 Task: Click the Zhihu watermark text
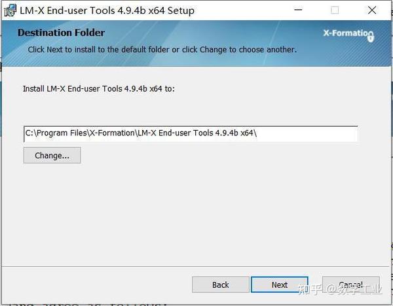340,289
